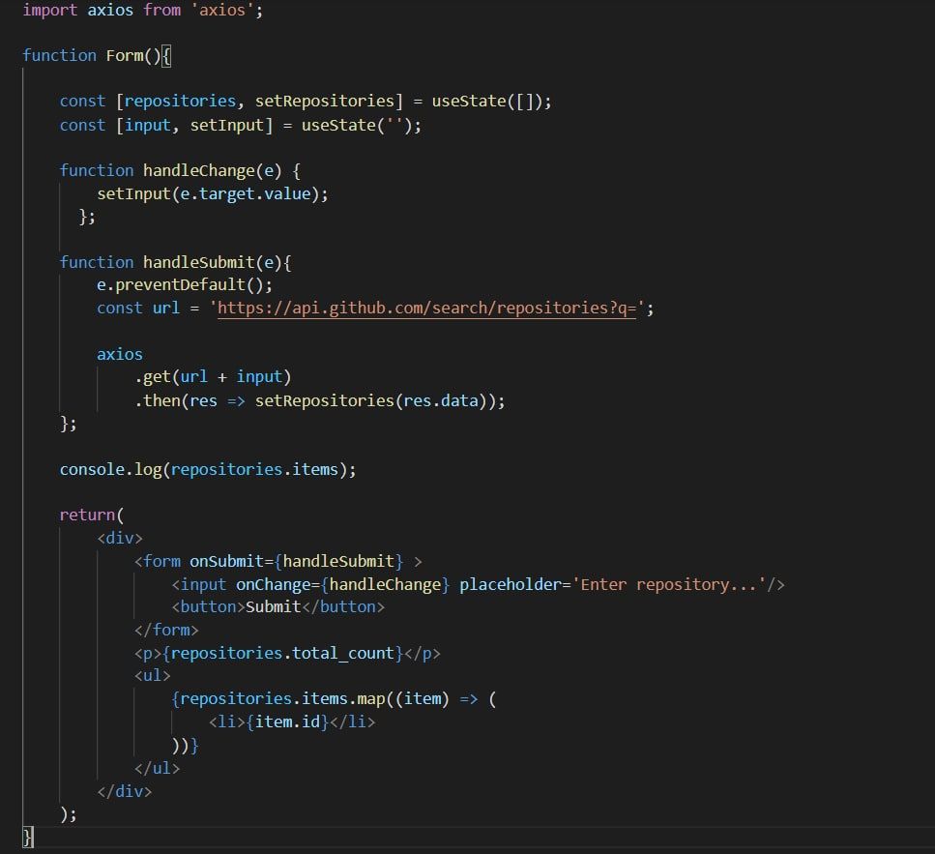Viewport: 935px width, 854px height.
Task: Click 'handleSubmit(e)' function declaration name
Action: click(212, 262)
